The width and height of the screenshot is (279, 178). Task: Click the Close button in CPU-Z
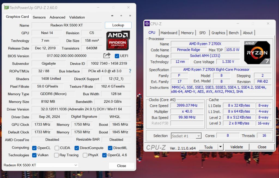coord(262,147)
